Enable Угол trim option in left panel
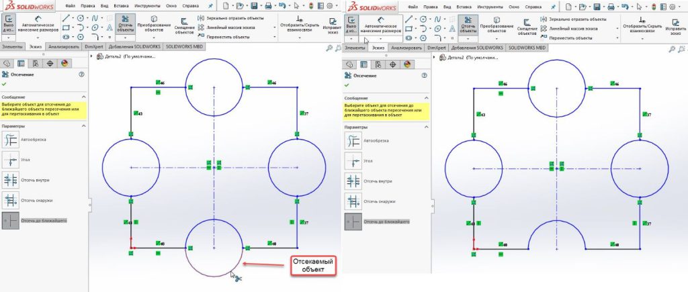Viewport: 688px width, 292px height. pyautogui.click(x=11, y=160)
